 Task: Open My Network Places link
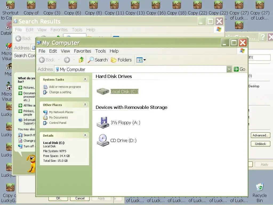pyautogui.click(x=61, y=112)
